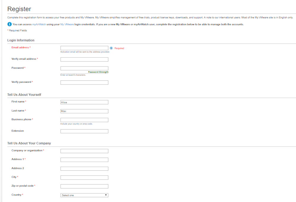
Task: Select the Last name field containing Max
Action: point(84,111)
